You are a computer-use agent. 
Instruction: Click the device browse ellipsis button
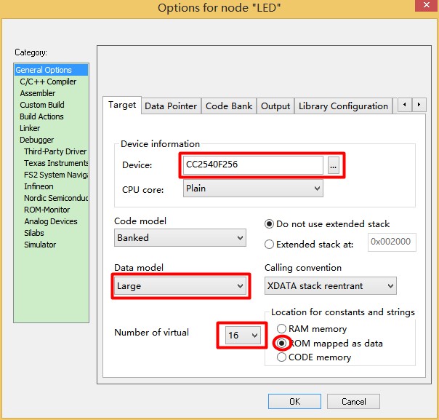click(334, 165)
